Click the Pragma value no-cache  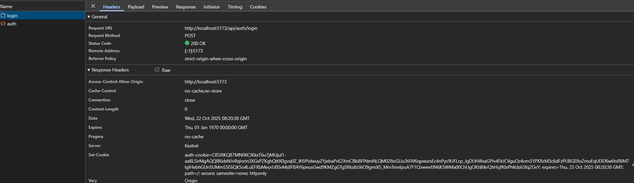194,137
